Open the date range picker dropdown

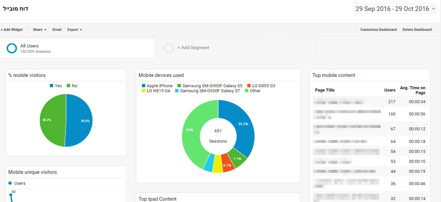coord(395,9)
